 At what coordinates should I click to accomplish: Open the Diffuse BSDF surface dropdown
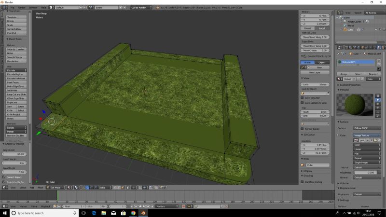[x=367, y=128]
